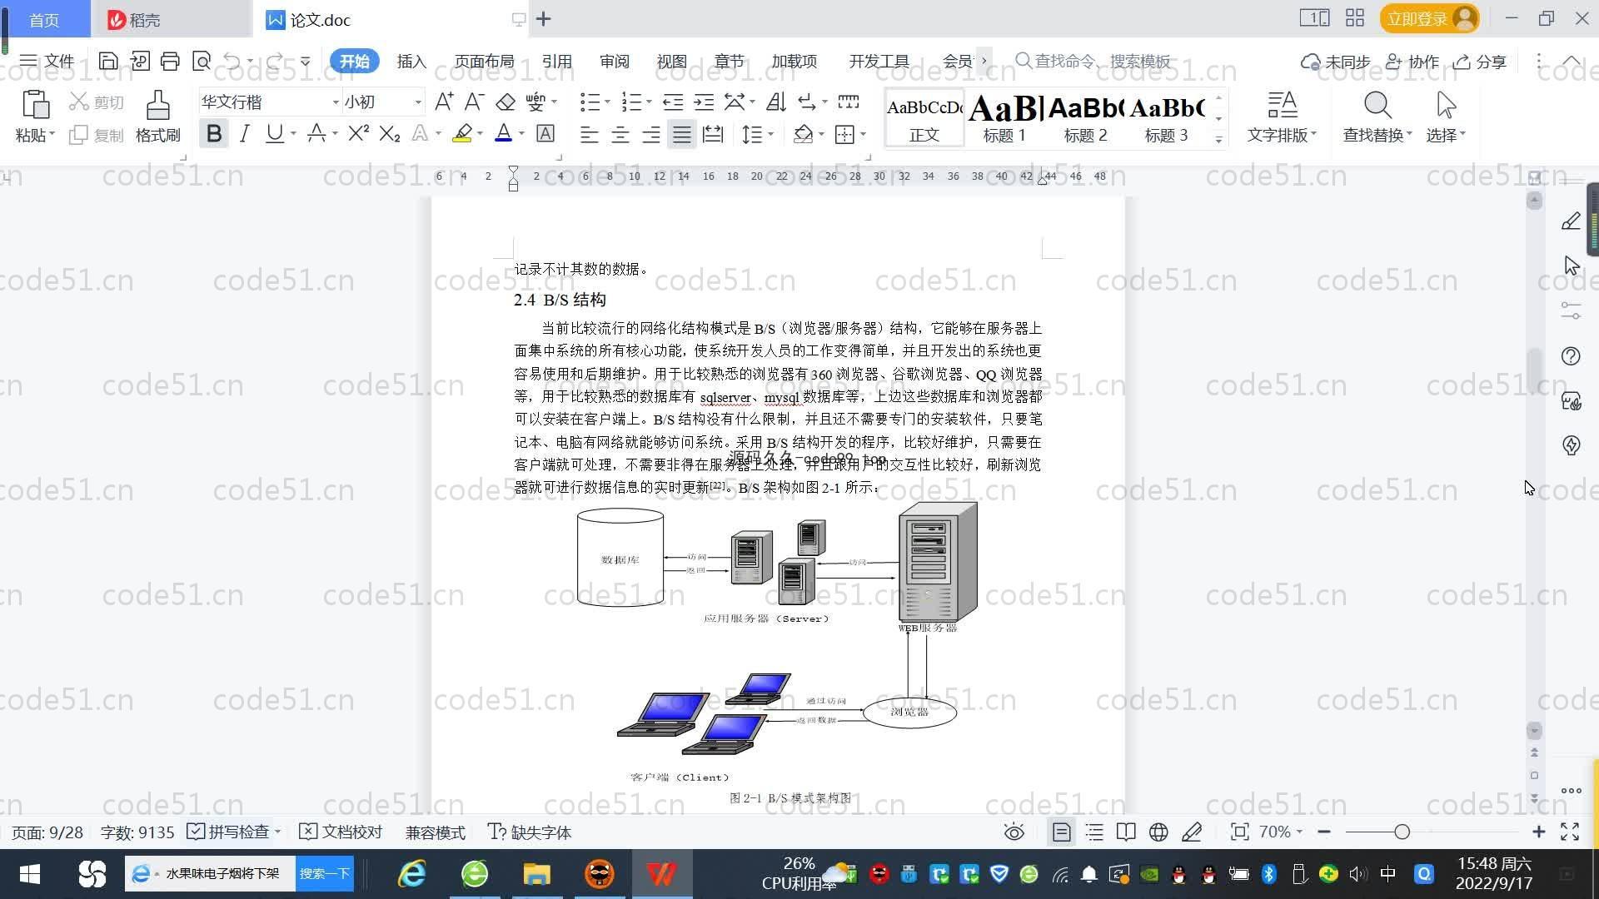The width and height of the screenshot is (1599, 899).
Task: Switch to the 插入 Insert tab
Action: click(x=411, y=61)
